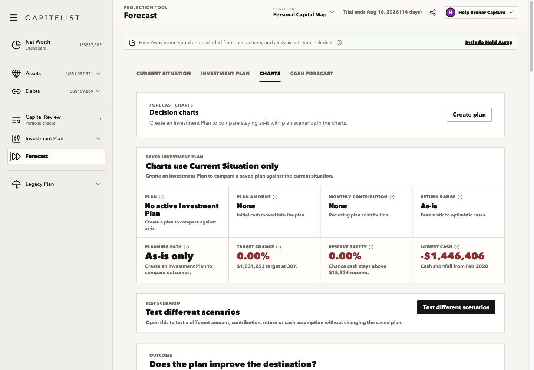The width and height of the screenshot is (534, 370).
Task: Click the Target Chance 0.00% value
Action: [253, 256]
